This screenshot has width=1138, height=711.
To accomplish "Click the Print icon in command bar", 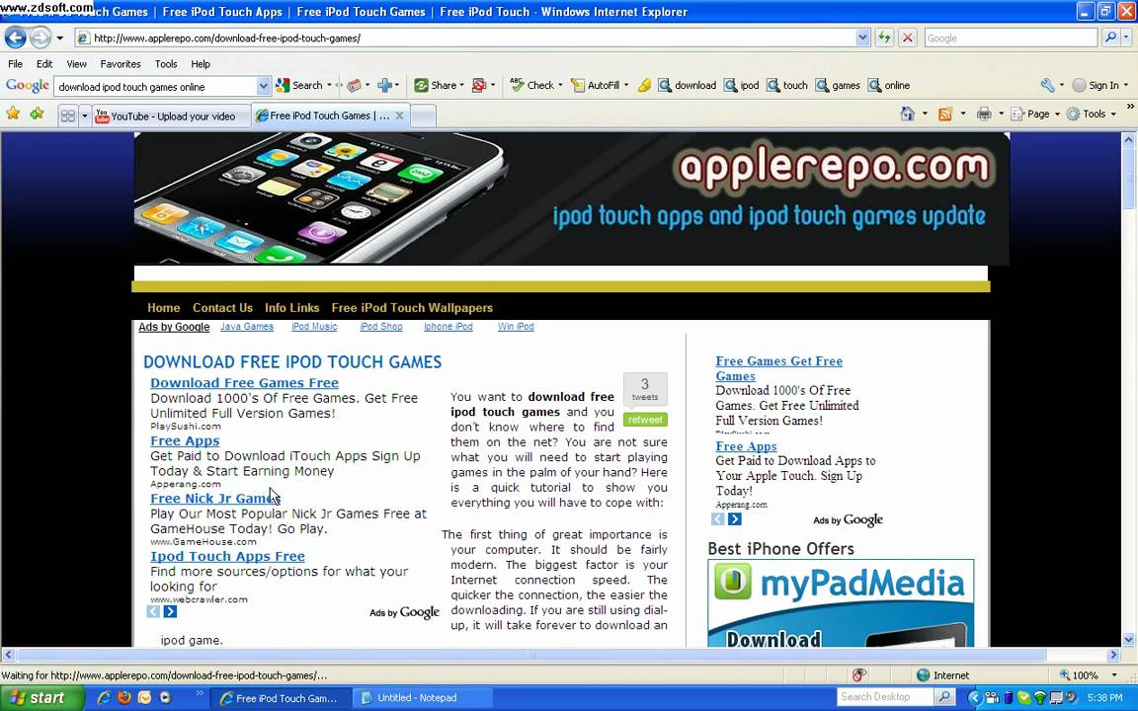I will pos(984,114).
